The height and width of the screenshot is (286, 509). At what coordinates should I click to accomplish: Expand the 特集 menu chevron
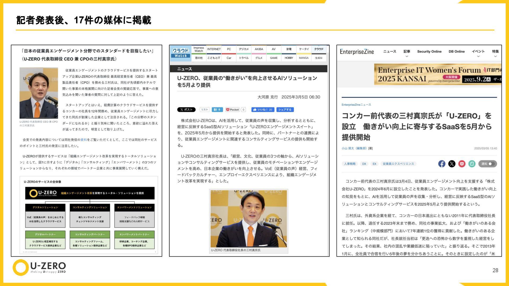click(x=495, y=56)
